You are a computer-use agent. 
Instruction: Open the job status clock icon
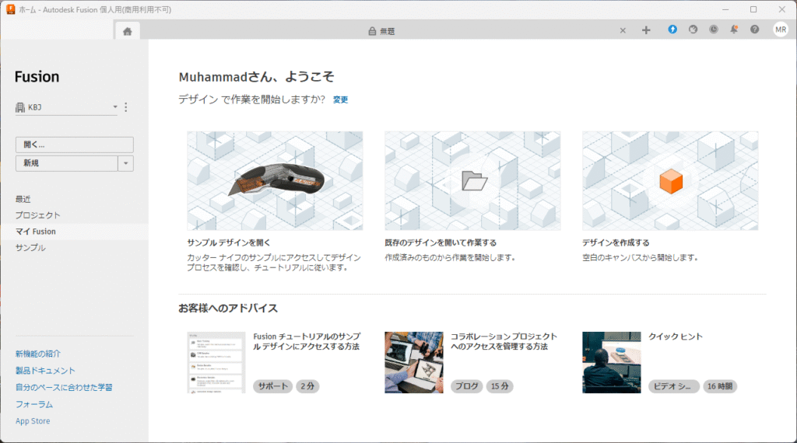point(714,30)
